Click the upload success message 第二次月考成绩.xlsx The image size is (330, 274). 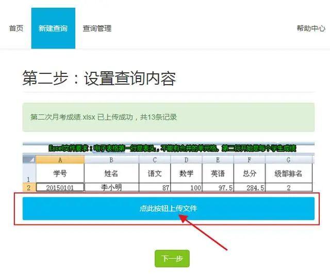coord(169,117)
